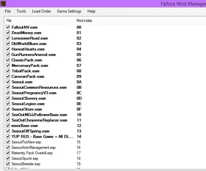Click mod index value 0A

coord(79,82)
